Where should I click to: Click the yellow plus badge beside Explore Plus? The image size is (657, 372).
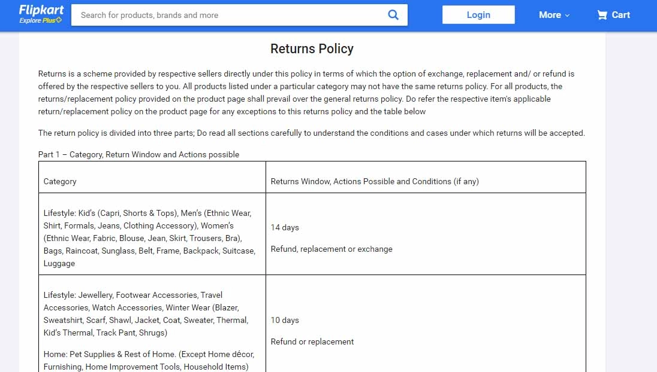click(x=59, y=20)
